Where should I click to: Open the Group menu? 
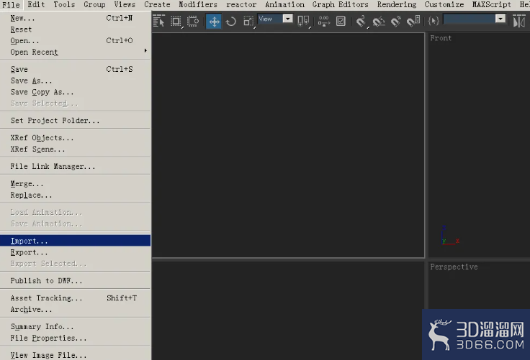tap(94, 4)
